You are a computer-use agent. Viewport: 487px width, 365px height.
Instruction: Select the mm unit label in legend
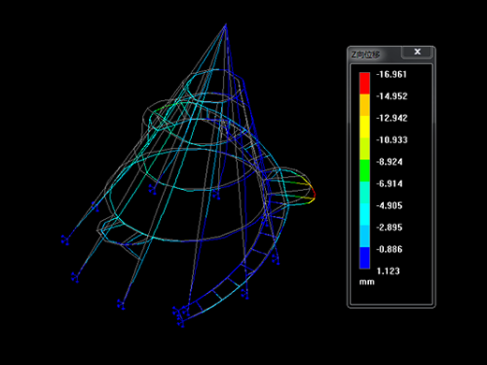tap(366, 282)
